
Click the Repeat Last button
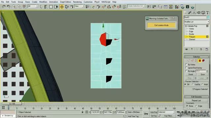[x=196, y=100]
